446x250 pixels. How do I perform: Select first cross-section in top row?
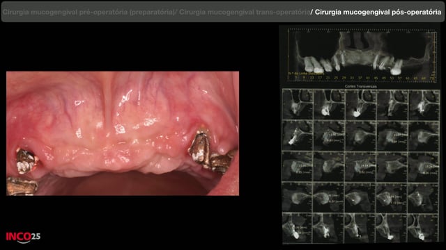pos(298,104)
